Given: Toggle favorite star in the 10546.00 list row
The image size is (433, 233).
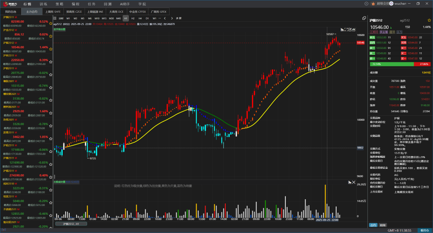Looking at the screenshot, I should click(x=51, y=49).
